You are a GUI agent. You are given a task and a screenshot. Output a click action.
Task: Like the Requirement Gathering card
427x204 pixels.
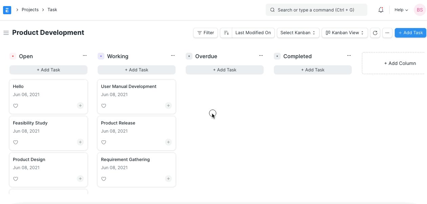pyautogui.click(x=104, y=179)
